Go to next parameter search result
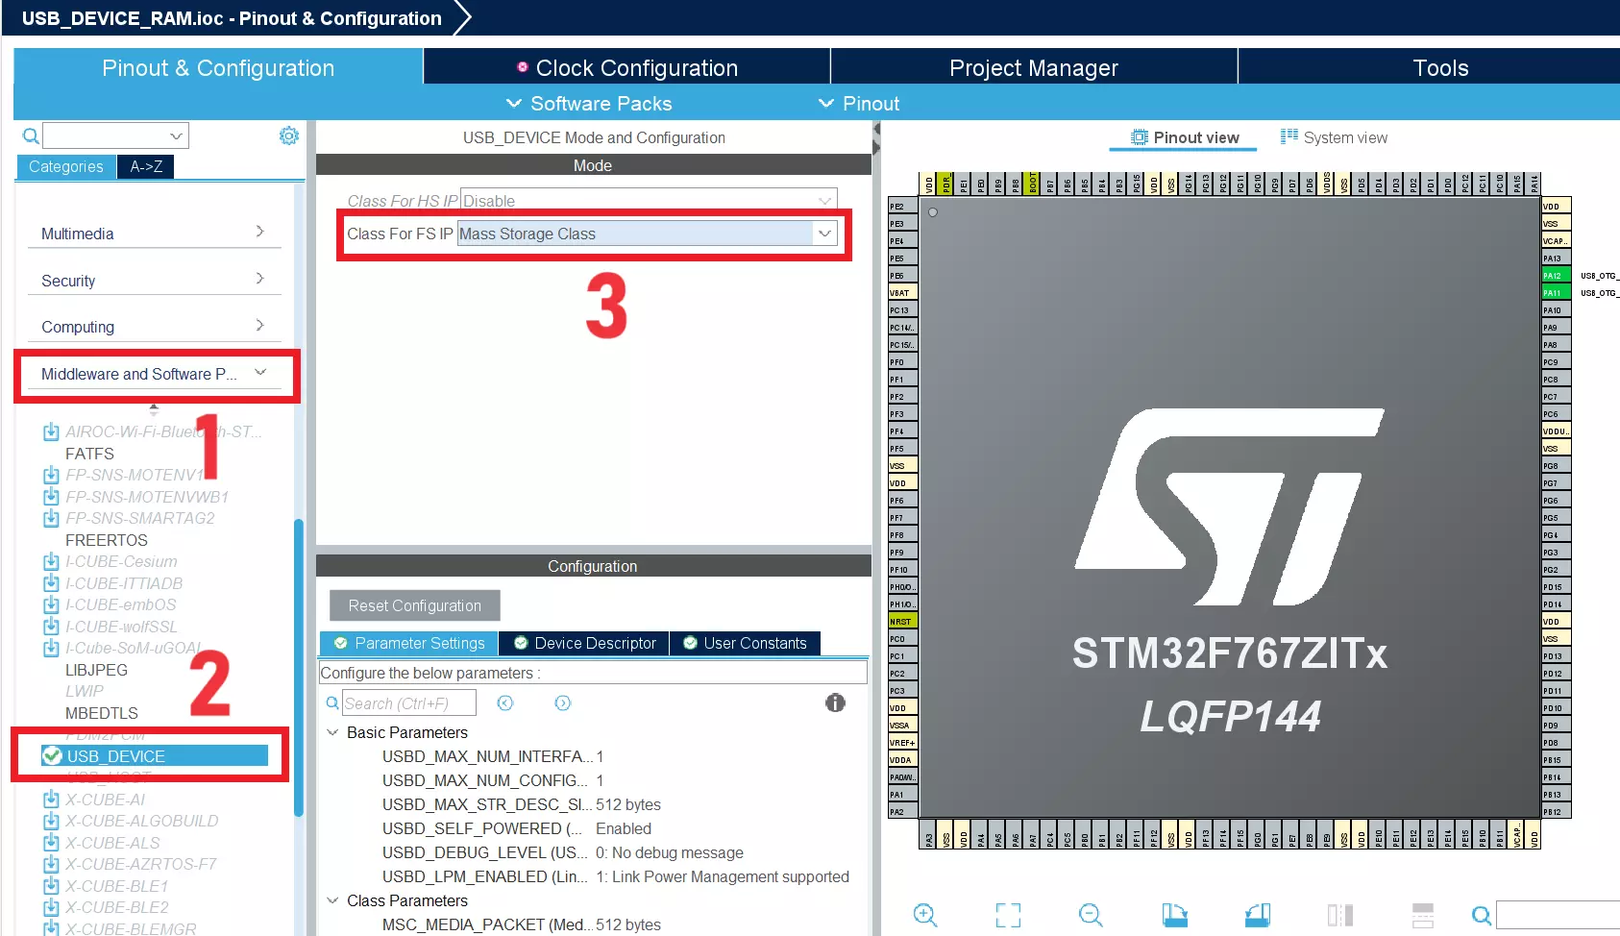Screen dimensions: 1620x936 click(563, 703)
